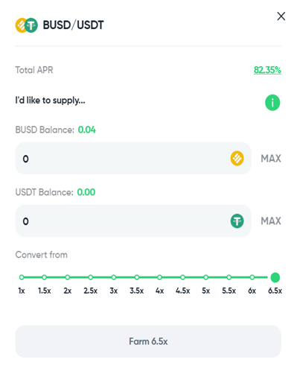Close the BUSD/USDT dialog

[x=281, y=16]
